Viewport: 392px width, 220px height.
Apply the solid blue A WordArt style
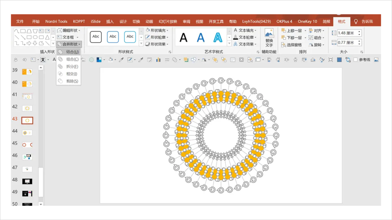[201, 37]
